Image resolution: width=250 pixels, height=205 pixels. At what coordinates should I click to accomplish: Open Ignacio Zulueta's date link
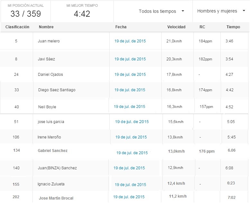[130, 185]
